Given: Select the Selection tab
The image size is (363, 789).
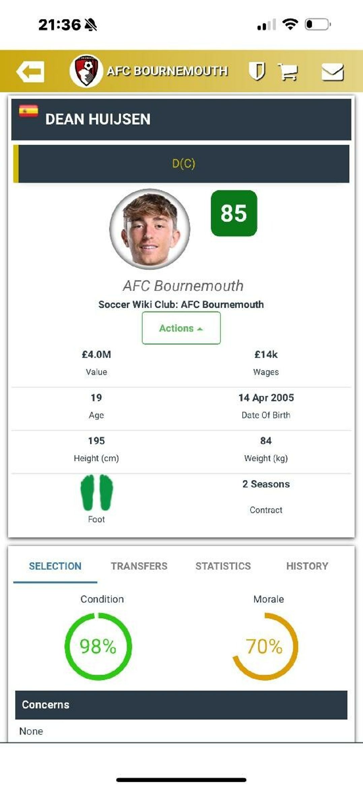Looking at the screenshot, I should 55,566.
